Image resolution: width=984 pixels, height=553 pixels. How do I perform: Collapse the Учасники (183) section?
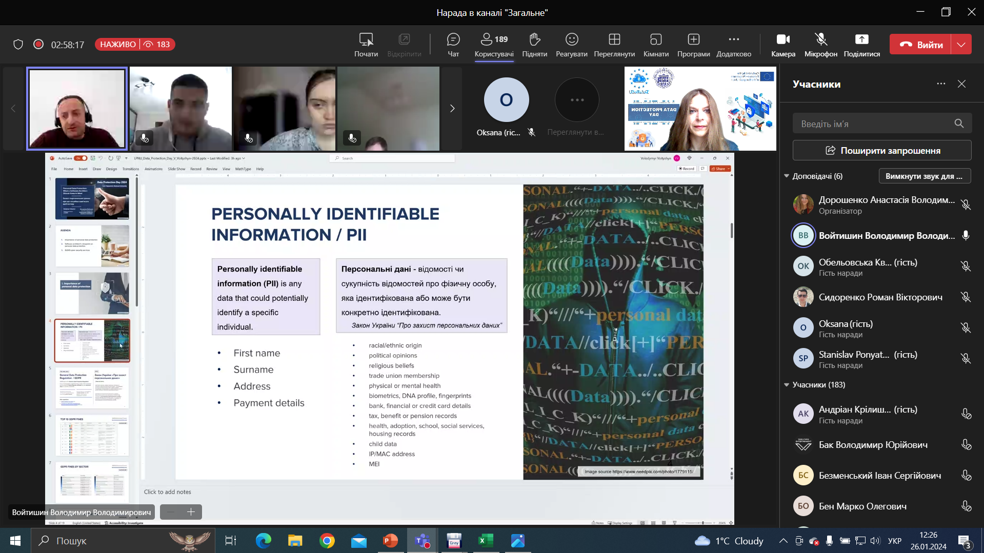787,385
